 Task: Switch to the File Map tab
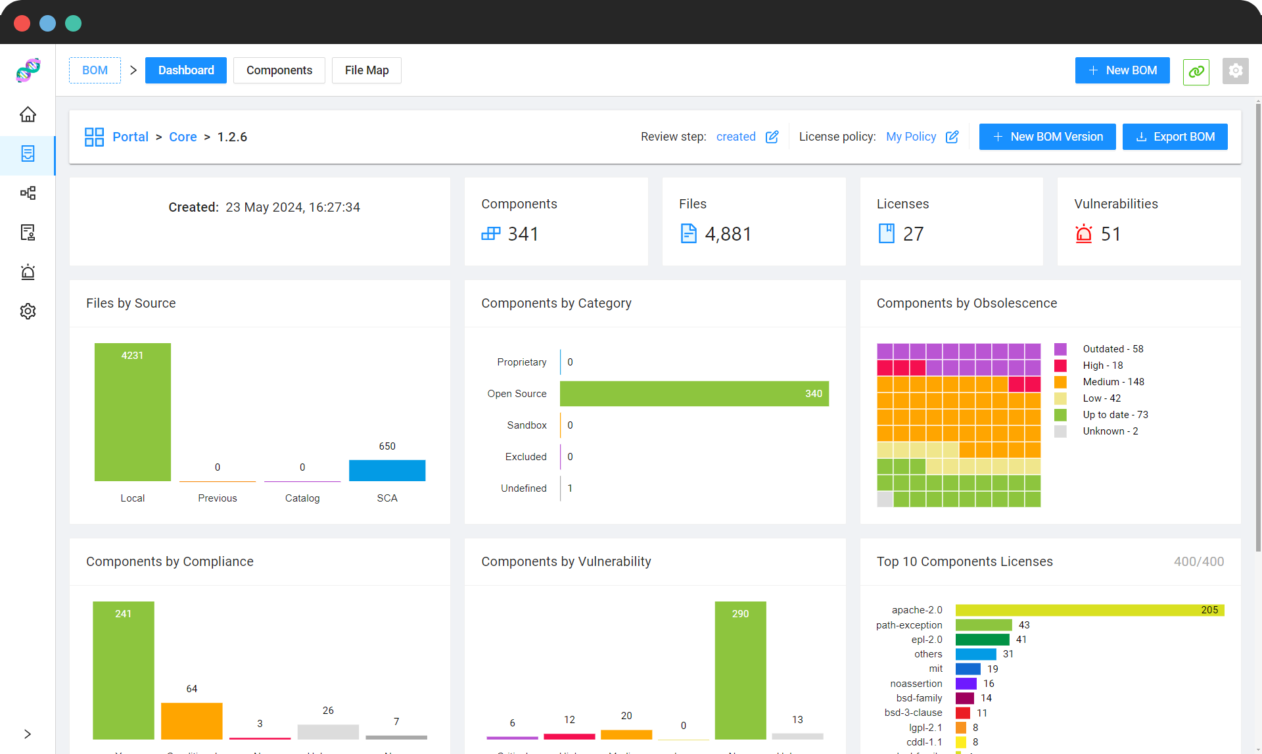point(367,70)
